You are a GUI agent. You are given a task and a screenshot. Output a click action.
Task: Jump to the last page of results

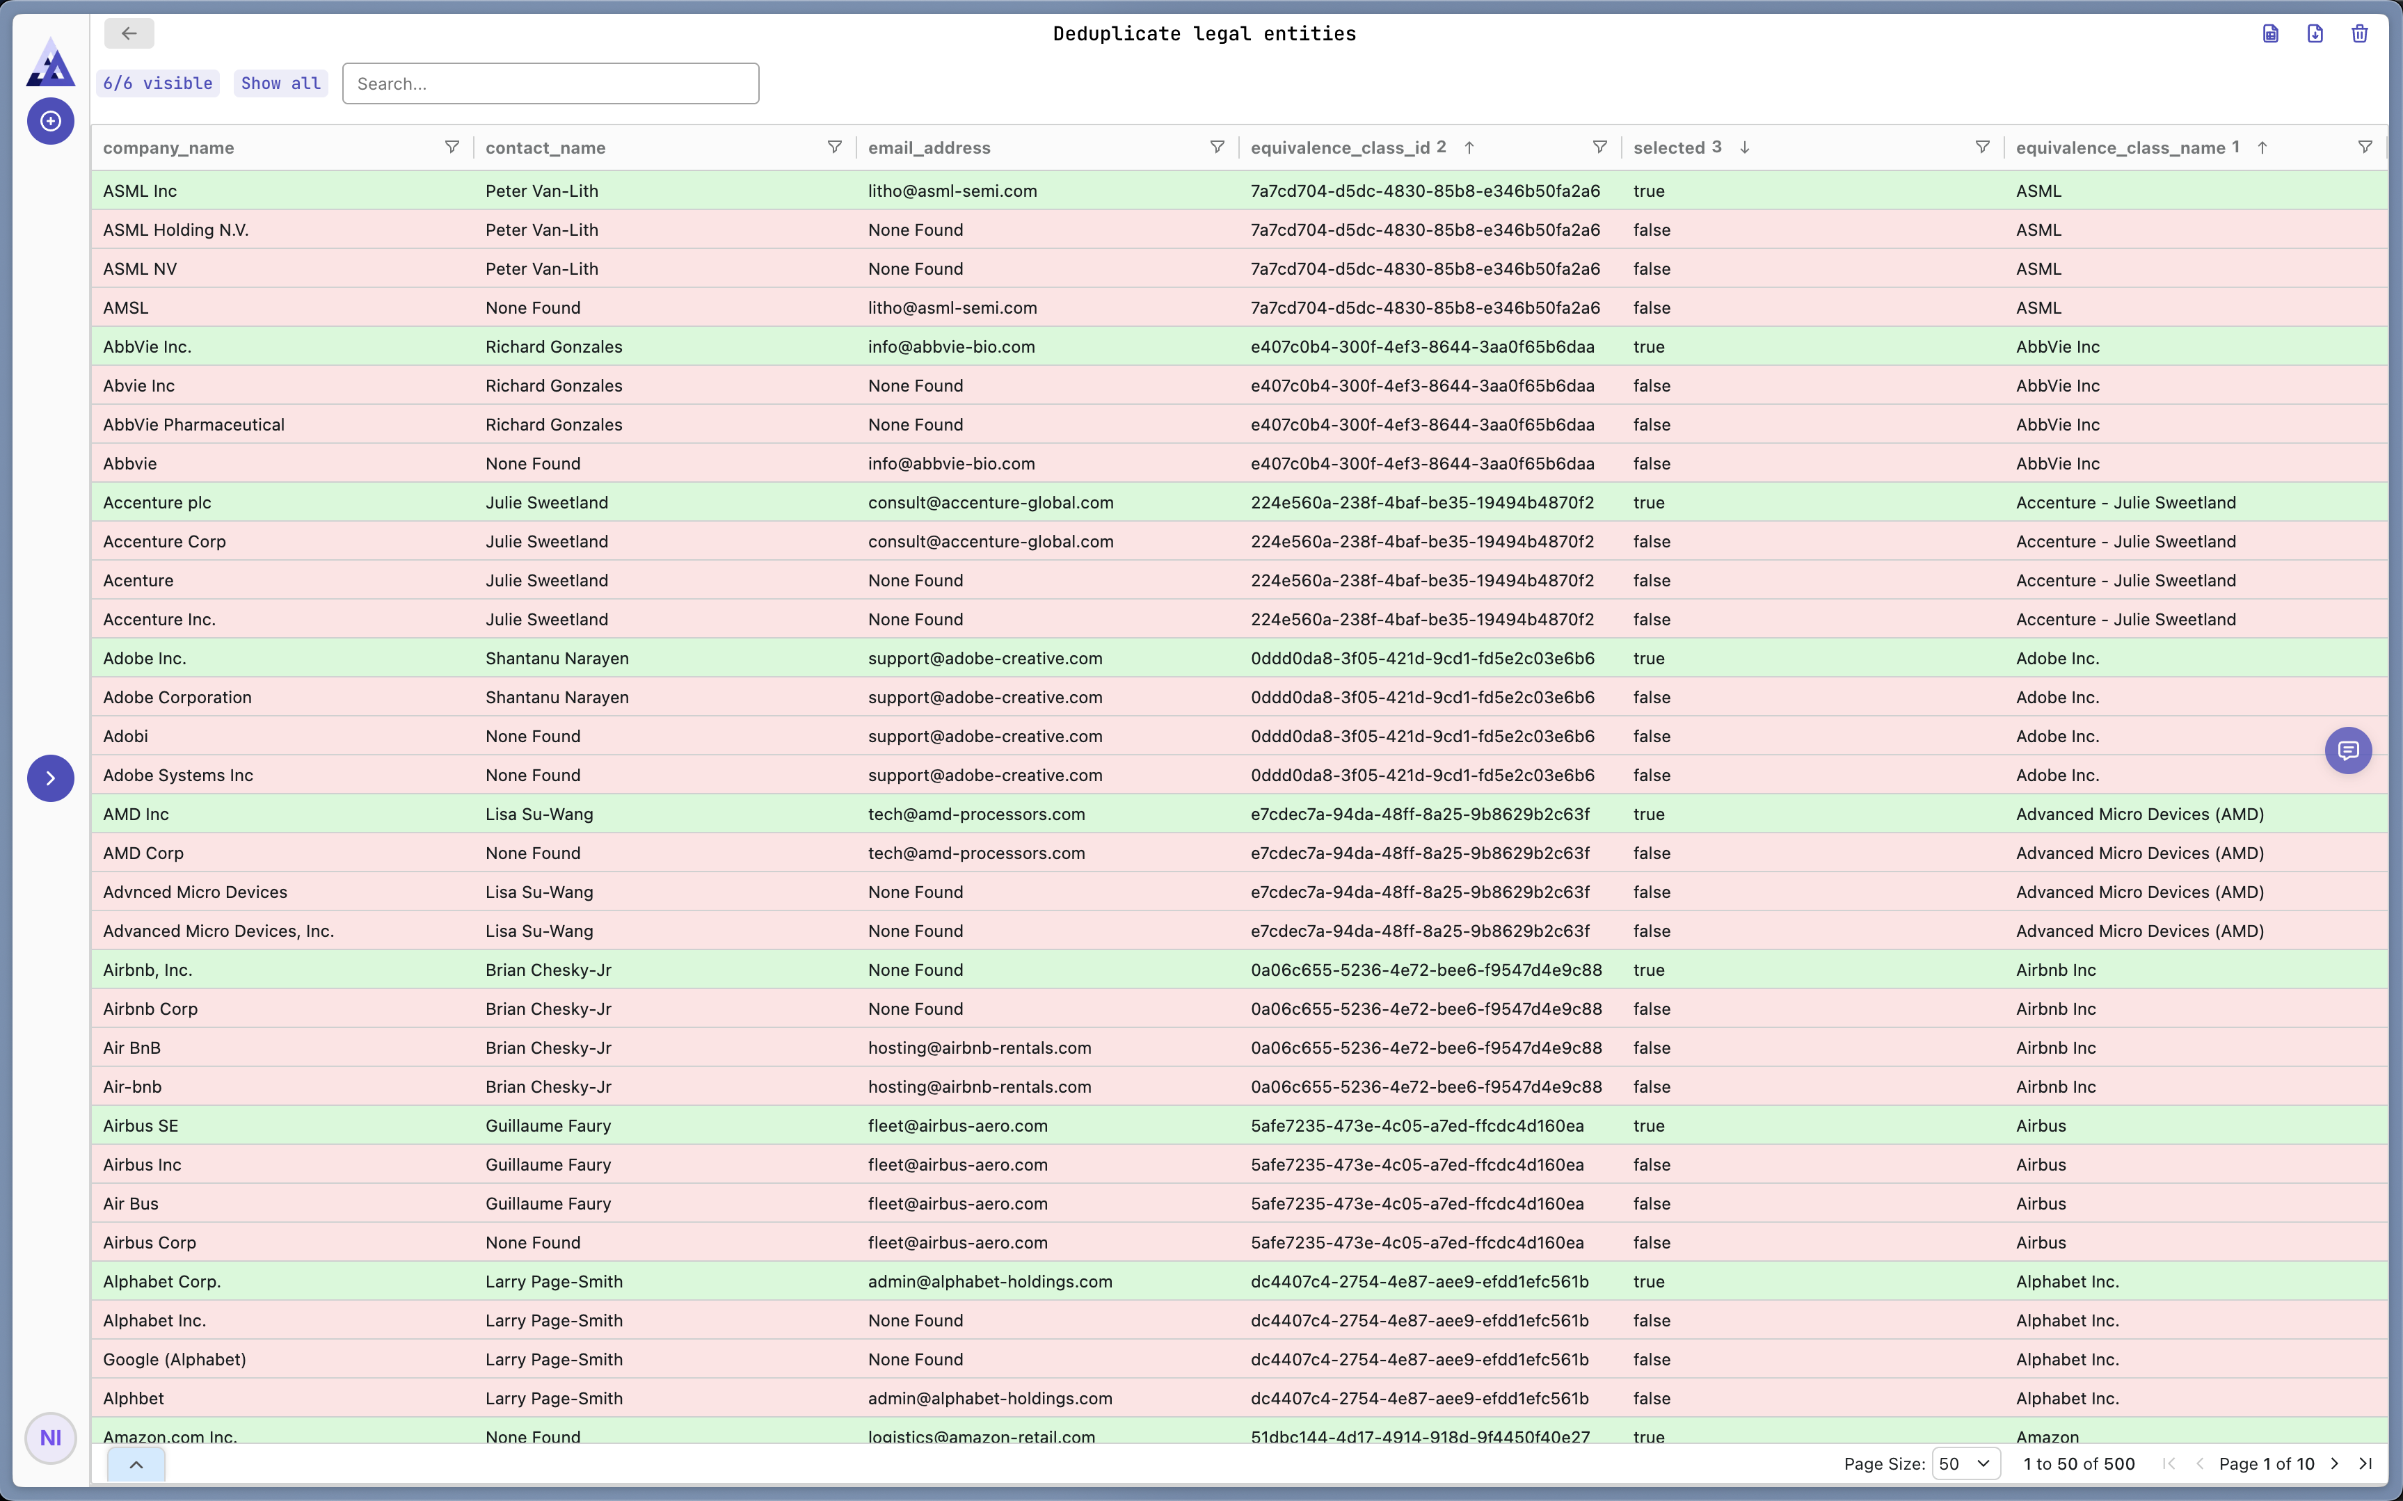point(2366,1463)
